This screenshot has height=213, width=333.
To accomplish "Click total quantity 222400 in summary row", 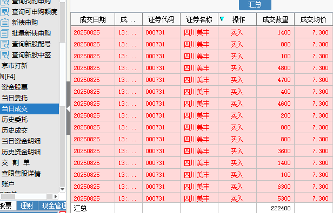I will pos(281,208).
